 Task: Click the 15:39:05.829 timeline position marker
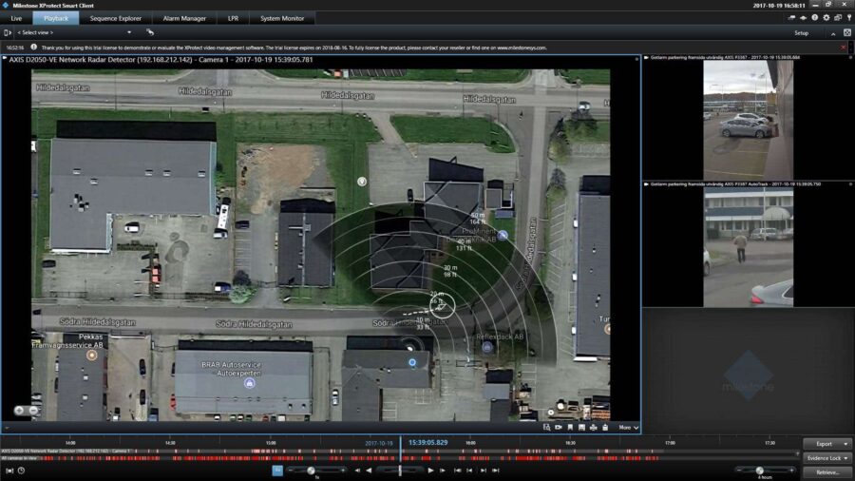pyautogui.click(x=428, y=442)
